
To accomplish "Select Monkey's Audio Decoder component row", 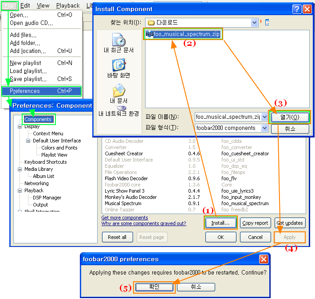I will [x=204, y=197].
